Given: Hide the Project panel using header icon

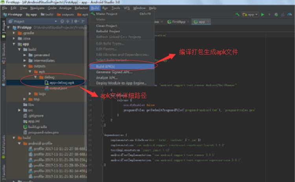Looking at the screenshot, I should (x=83, y=21).
